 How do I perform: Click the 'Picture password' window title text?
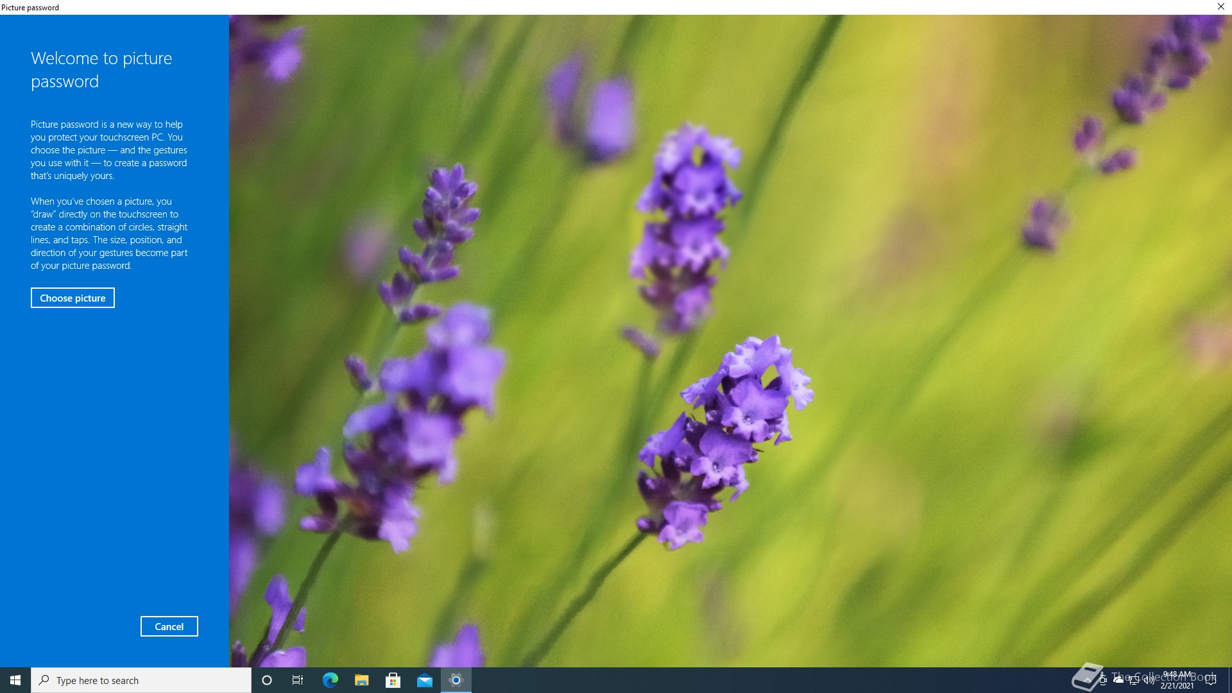coord(30,7)
